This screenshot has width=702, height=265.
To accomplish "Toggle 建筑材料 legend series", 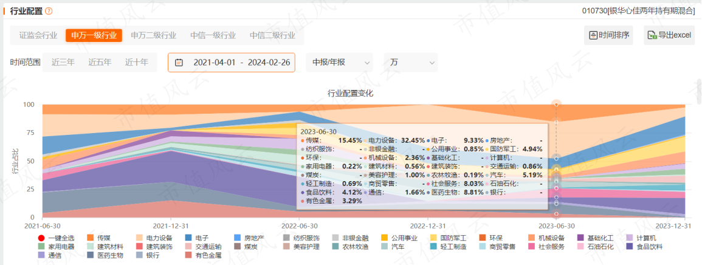I will (105, 247).
